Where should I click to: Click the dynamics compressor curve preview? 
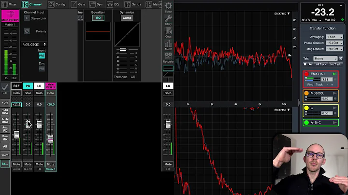127,34
